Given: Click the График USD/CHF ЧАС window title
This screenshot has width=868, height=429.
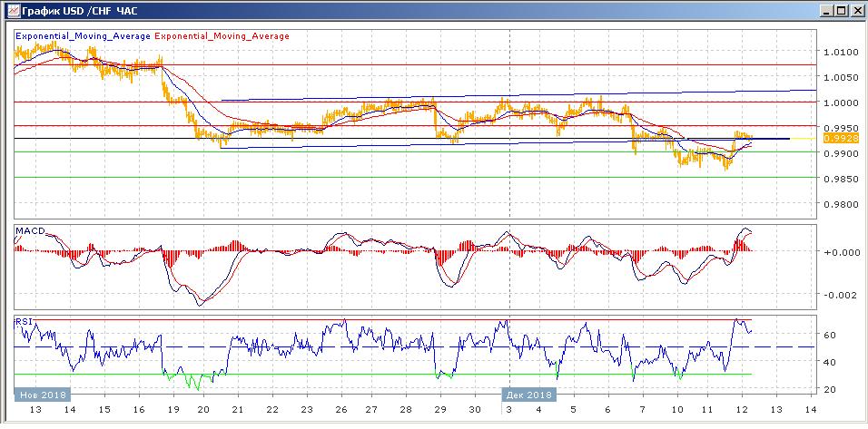Looking at the screenshot, I should click(80, 11).
